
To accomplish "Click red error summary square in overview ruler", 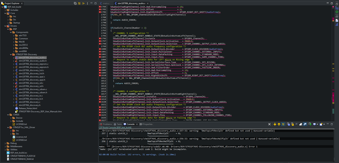I will [333, 7].
